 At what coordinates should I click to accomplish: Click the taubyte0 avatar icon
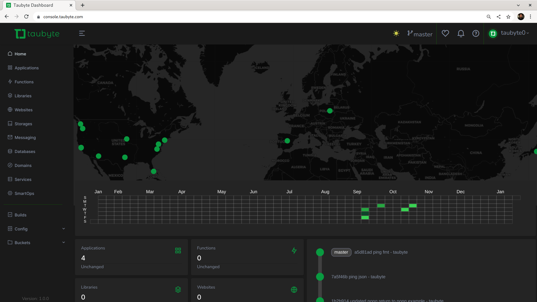point(493,34)
